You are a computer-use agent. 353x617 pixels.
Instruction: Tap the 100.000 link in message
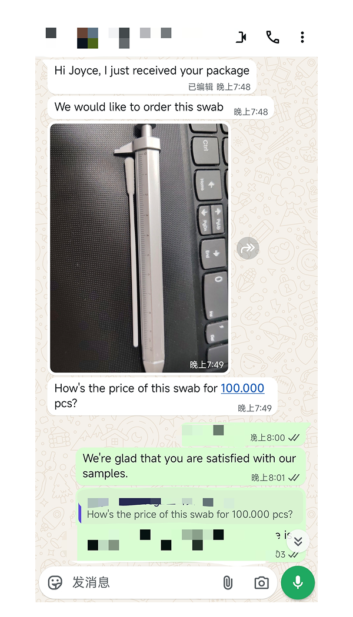pos(242,388)
